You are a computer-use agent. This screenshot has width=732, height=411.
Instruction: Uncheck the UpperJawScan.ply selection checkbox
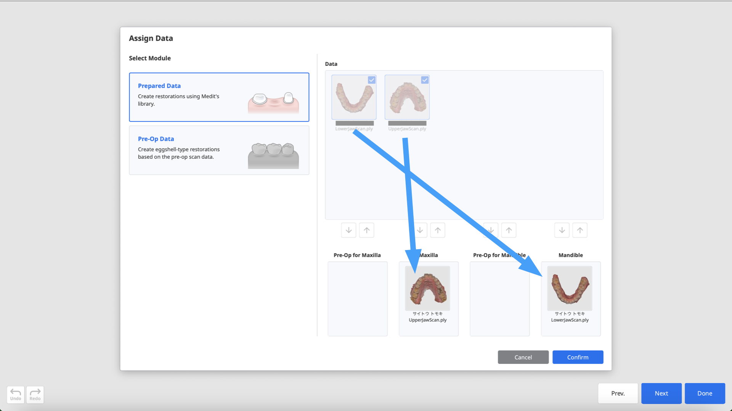425,80
